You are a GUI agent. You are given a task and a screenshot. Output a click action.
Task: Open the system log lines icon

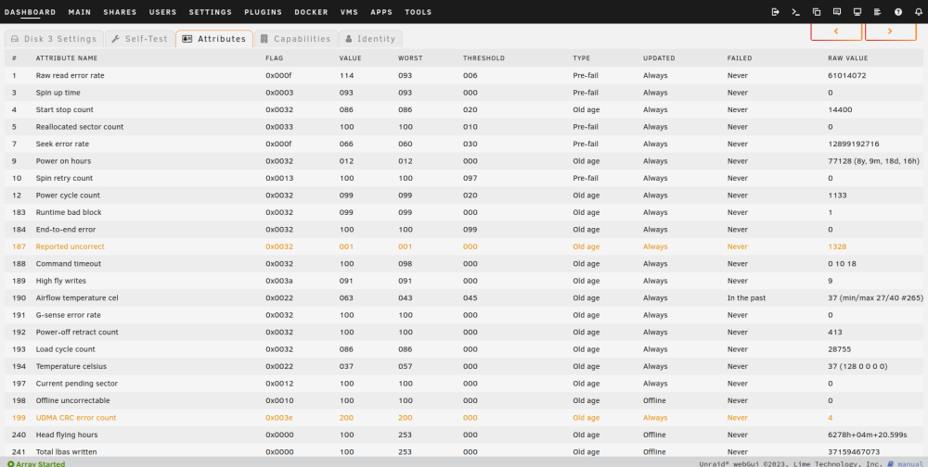click(878, 12)
